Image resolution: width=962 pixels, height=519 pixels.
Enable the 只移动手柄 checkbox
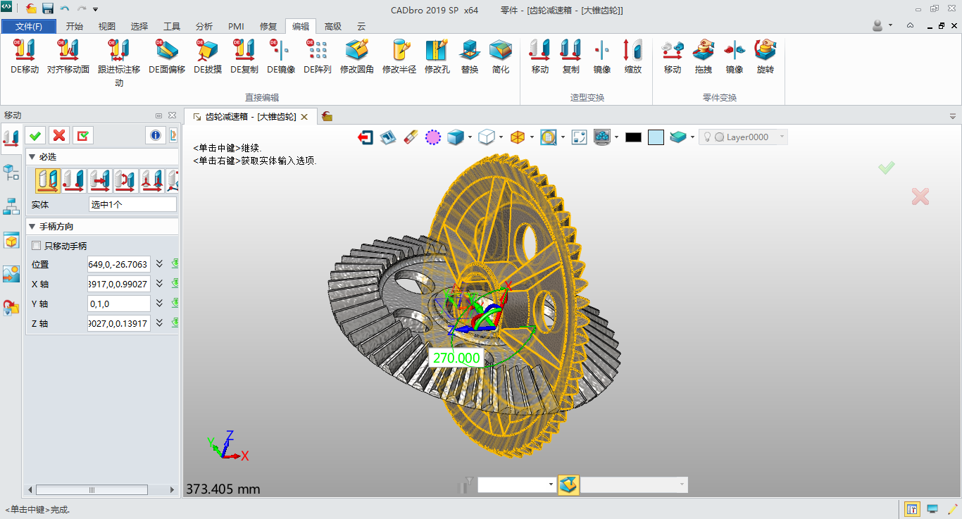[37, 246]
